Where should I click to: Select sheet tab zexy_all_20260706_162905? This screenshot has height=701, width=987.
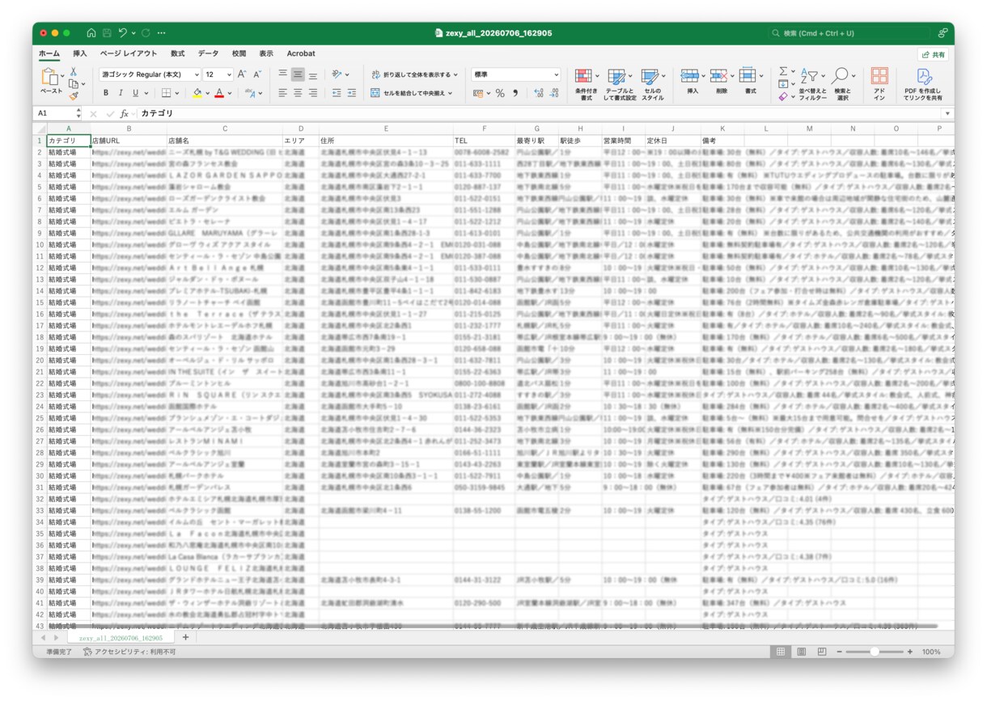coord(121,638)
